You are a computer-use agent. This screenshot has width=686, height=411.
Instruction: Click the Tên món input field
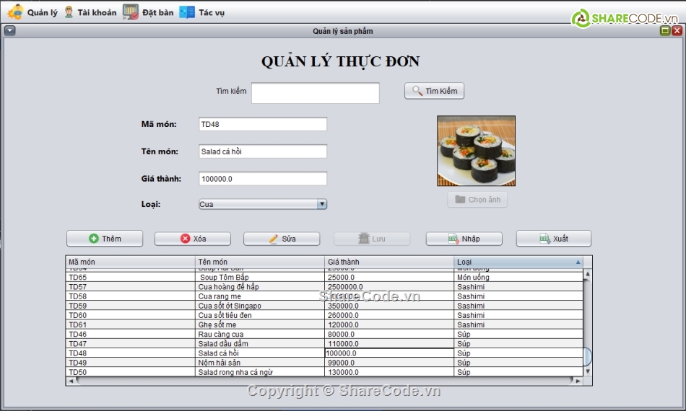(263, 151)
